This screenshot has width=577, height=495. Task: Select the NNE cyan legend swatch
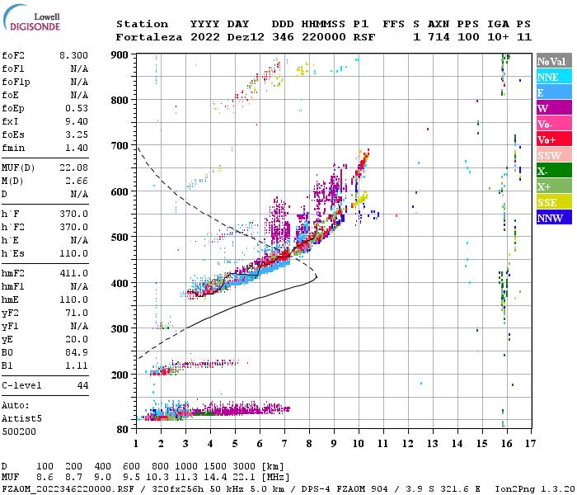554,77
